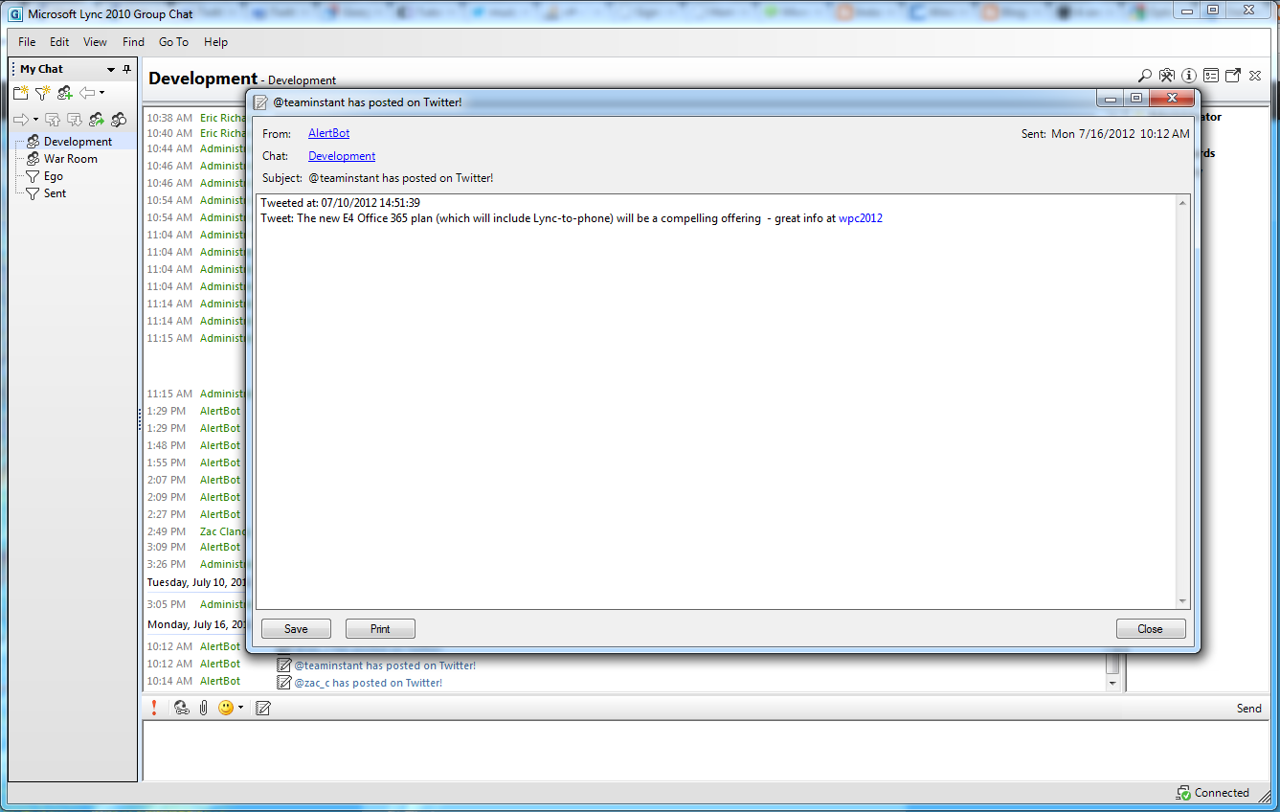Viewport: 1280px width, 812px height.
Task: Go forward with the right arrow icon
Action: (21, 120)
